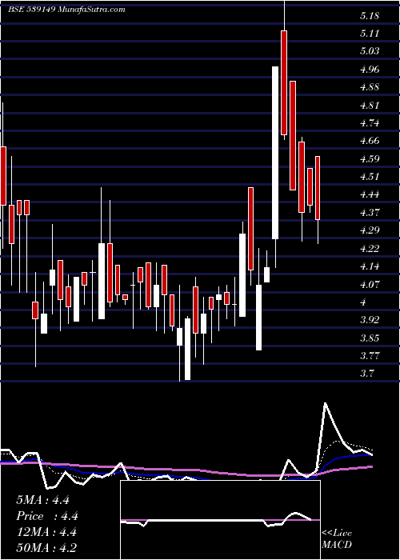Screen dimensions: 400x560
Task: Click the 5MA : 4.4 reading
Action: (x=43, y=500)
